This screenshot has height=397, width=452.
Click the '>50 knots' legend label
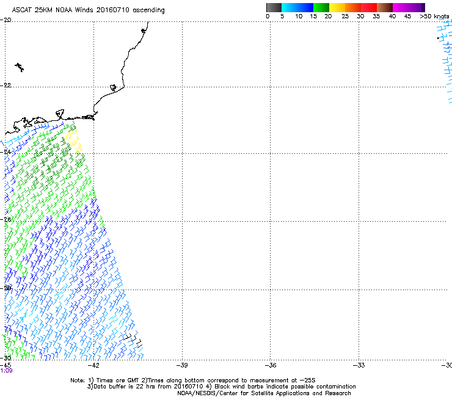434,16
